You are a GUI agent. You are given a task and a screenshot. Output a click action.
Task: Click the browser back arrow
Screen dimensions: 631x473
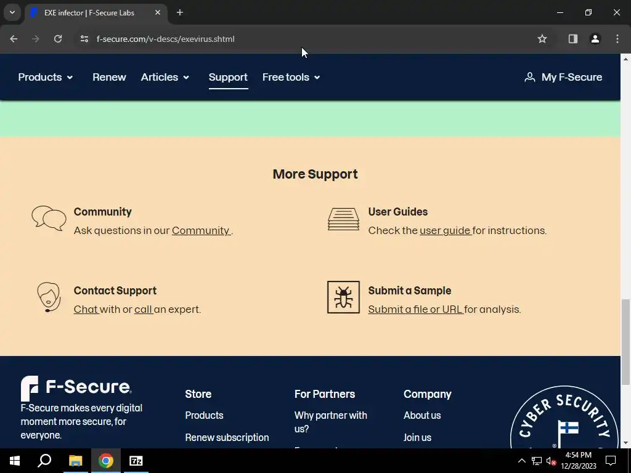coord(14,39)
